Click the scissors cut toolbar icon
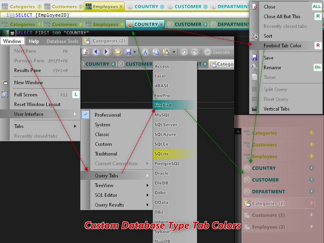Screen dimensions: 324x243 pos(145,52)
